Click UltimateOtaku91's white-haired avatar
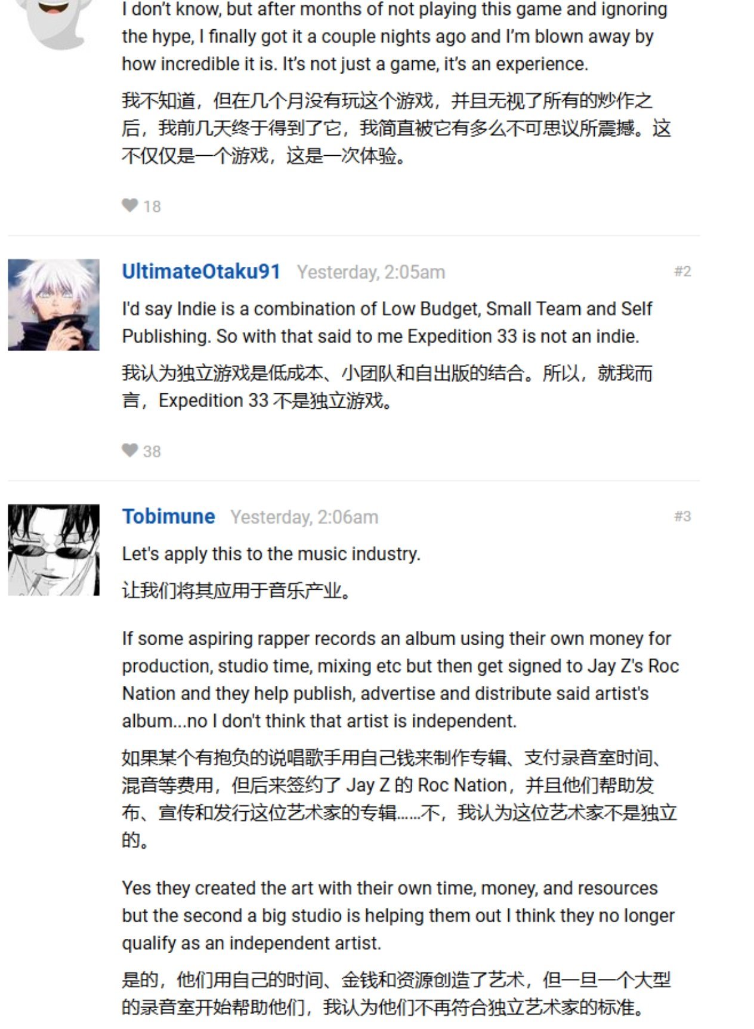This screenshot has height=1029, width=754. [54, 304]
